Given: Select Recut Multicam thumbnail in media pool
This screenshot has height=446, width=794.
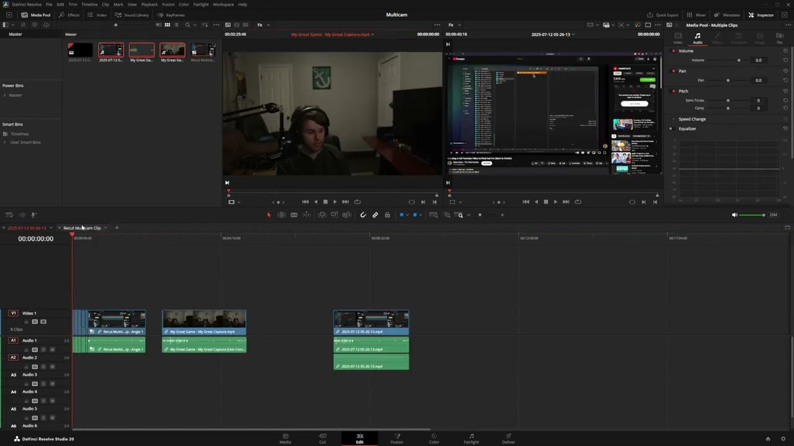Looking at the screenshot, I should 203,50.
